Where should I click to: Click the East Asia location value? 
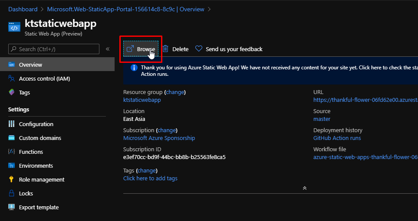tap(134, 119)
